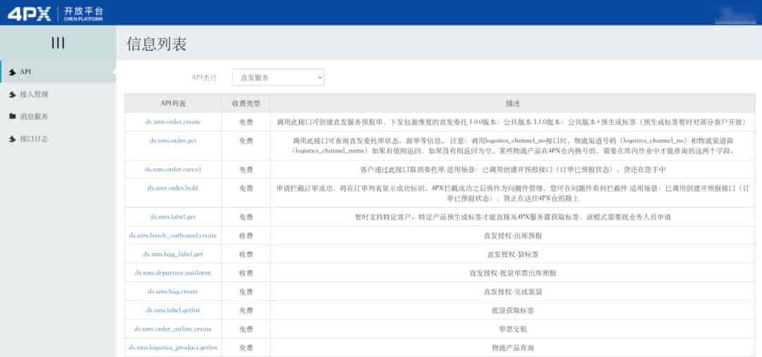Collapse the sidebar with hamburger icon
This screenshot has width=762, height=357.
58,43
